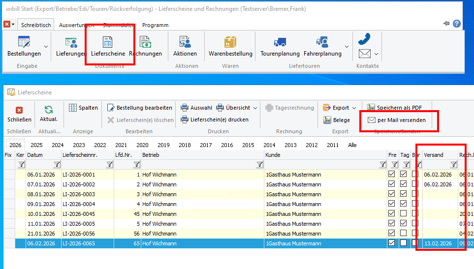This screenshot has width=474, height=269.
Task: Toggle Tag checkbox for LI-2026-0045
Action: (404, 213)
